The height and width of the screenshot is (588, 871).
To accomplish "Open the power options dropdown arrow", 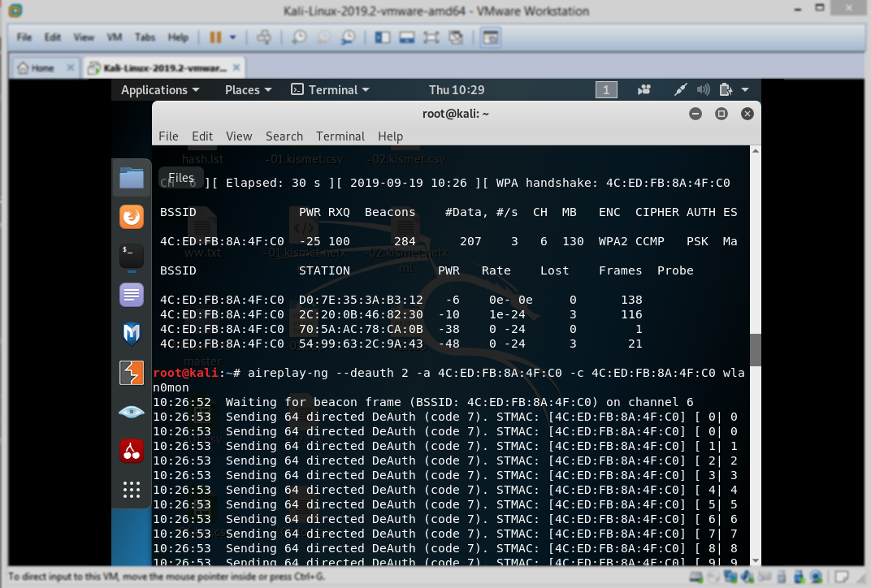I will coord(232,37).
